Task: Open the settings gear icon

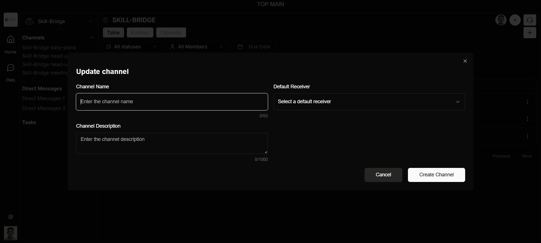Action: (11, 217)
